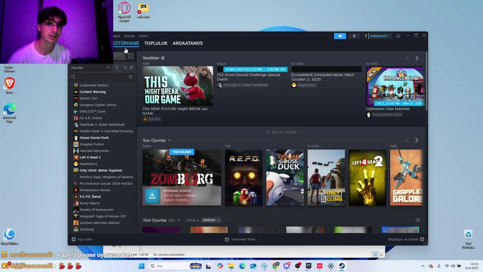Open Only Climb cover thumbnail
The width and height of the screenshot is (483, 272).
[x=326, y=178]
